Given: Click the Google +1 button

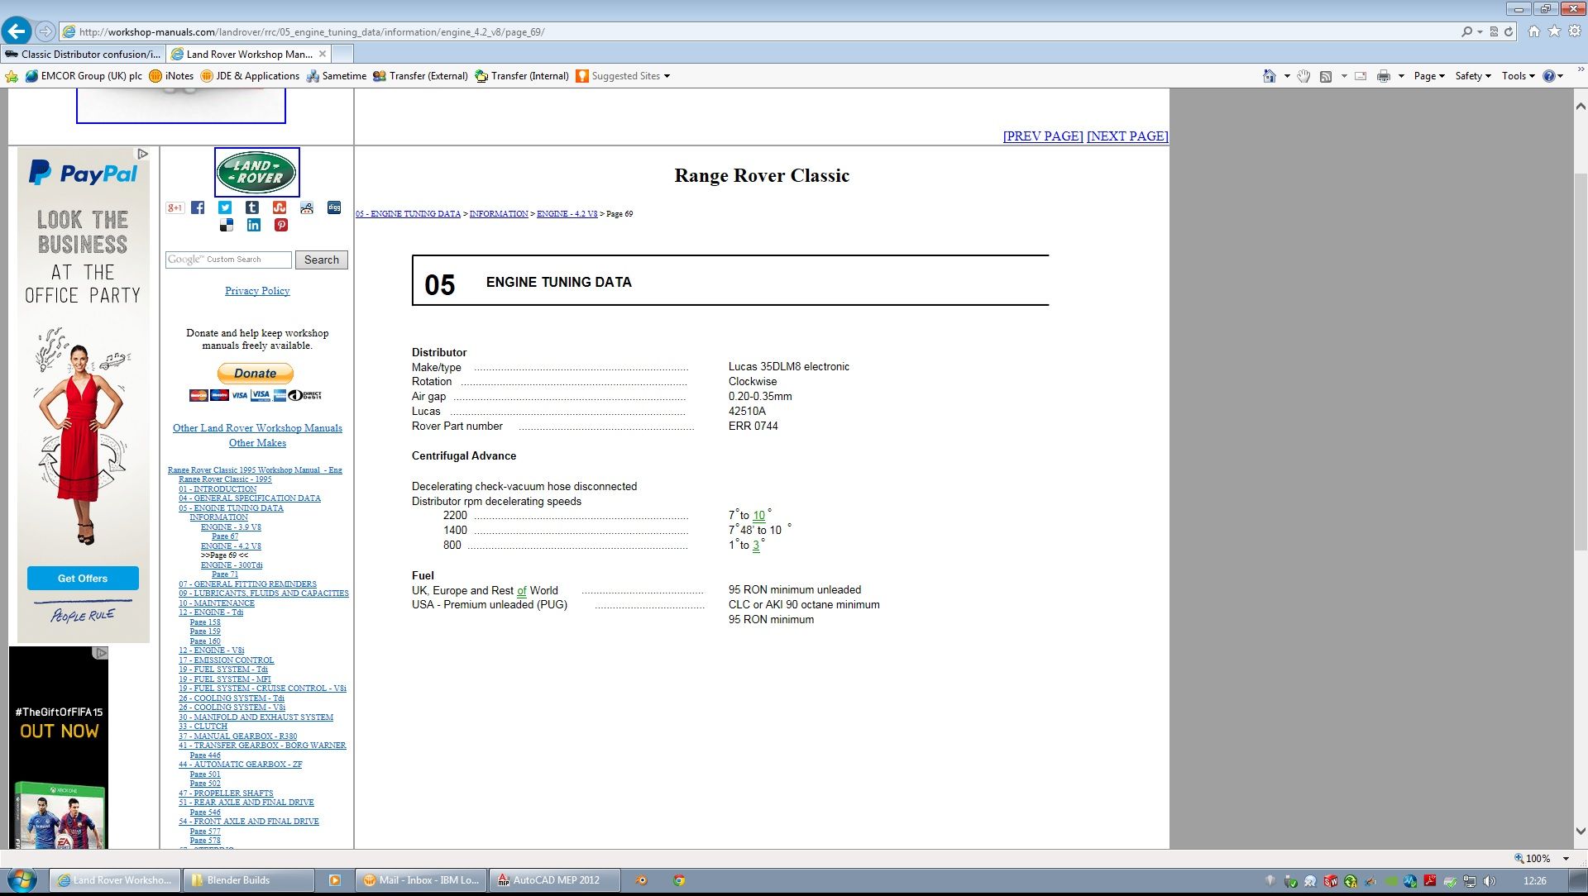Looking at the screenshot, I should (x=175, y=207).
